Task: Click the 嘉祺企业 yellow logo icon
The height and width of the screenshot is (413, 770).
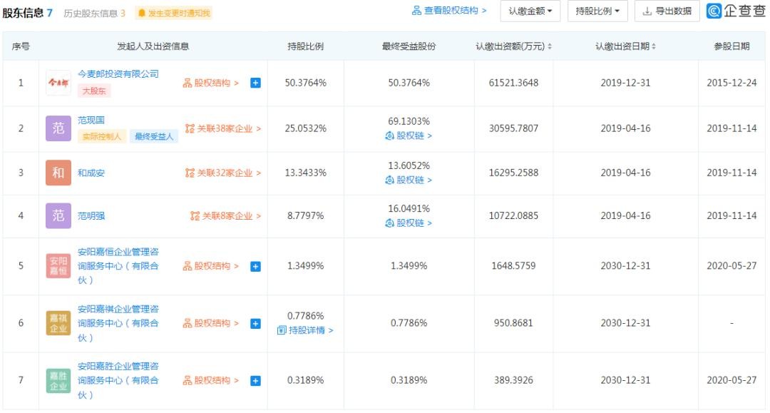Action: pyautogui.click(x=58, y=323)
